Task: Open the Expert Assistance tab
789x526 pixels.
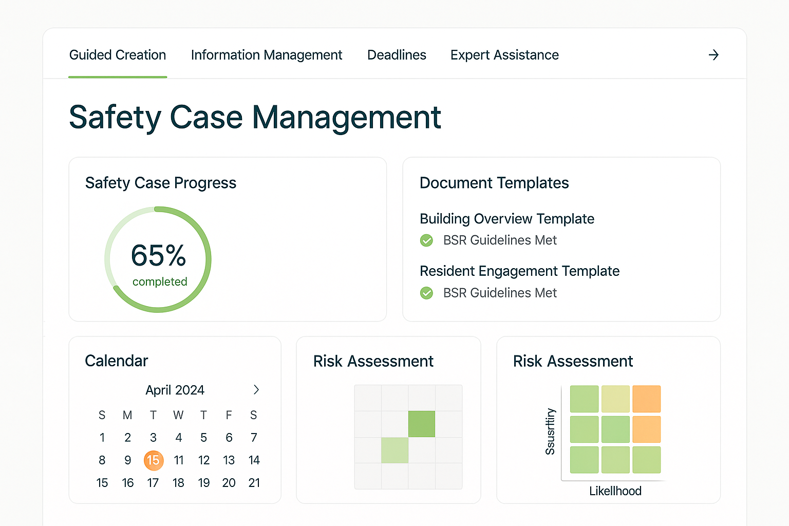Action: point(504,55)
